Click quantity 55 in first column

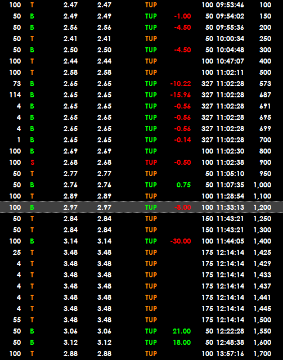click(x=17, y=320)
